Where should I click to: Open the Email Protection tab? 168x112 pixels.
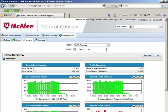[32, 35]
